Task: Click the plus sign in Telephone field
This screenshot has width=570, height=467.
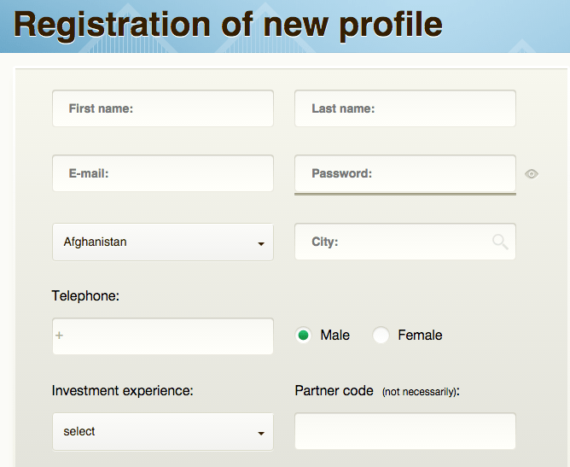Action: tap(59, 336)
